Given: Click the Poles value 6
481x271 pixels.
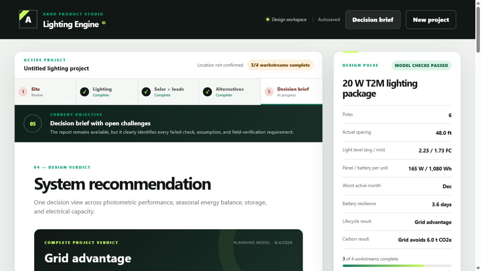Looking at the screenshot, I should point(450,115).
